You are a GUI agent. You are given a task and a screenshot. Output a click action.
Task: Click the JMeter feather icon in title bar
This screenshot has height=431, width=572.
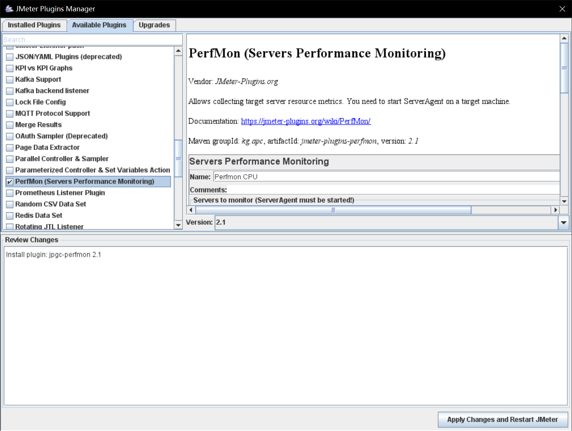9,8
